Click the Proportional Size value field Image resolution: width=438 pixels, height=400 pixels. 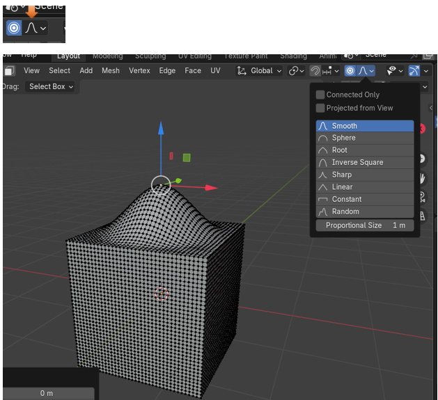[x=364, y=225]
